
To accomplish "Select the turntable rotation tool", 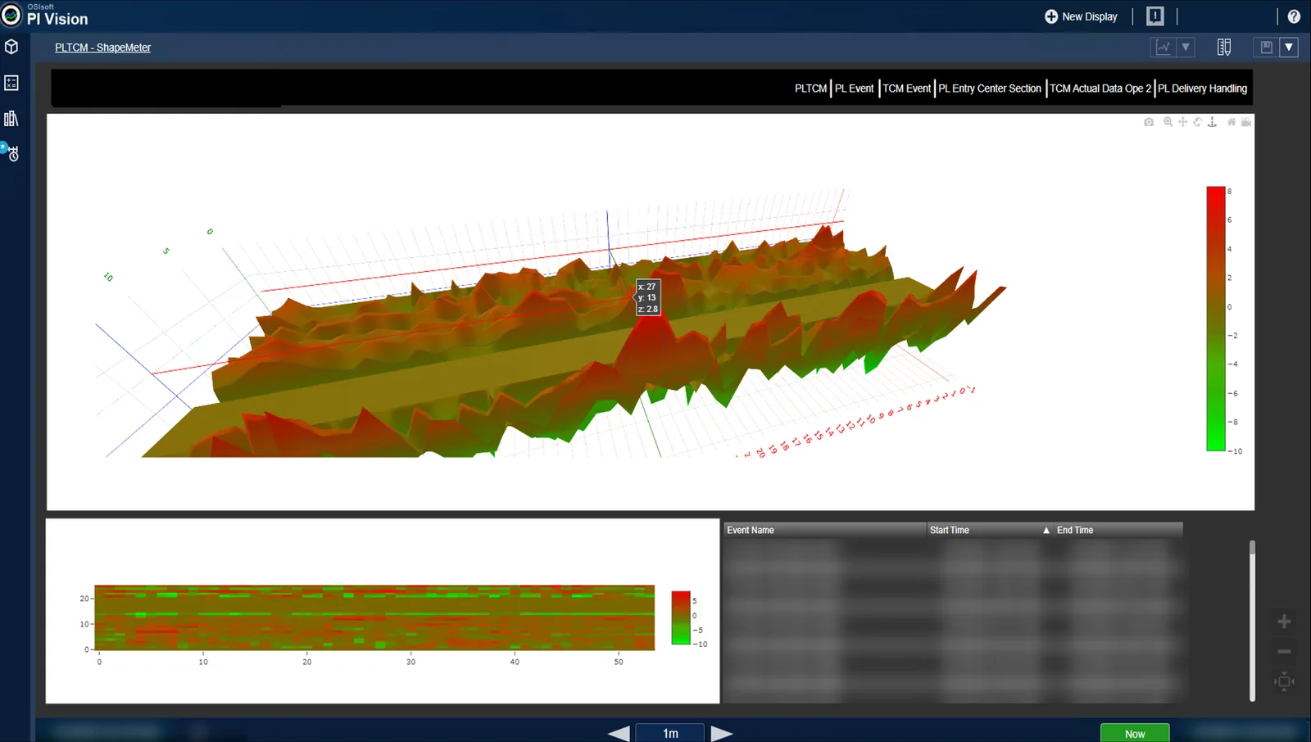I will click(x=1213, y=122).
